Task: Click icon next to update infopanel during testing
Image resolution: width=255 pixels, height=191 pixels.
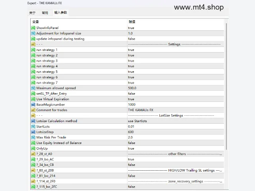Action: click(33, 39)
